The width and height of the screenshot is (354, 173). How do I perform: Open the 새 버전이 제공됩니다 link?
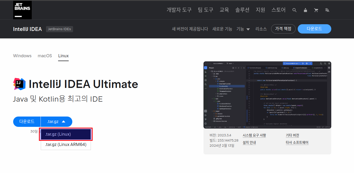tap(190, 29)
